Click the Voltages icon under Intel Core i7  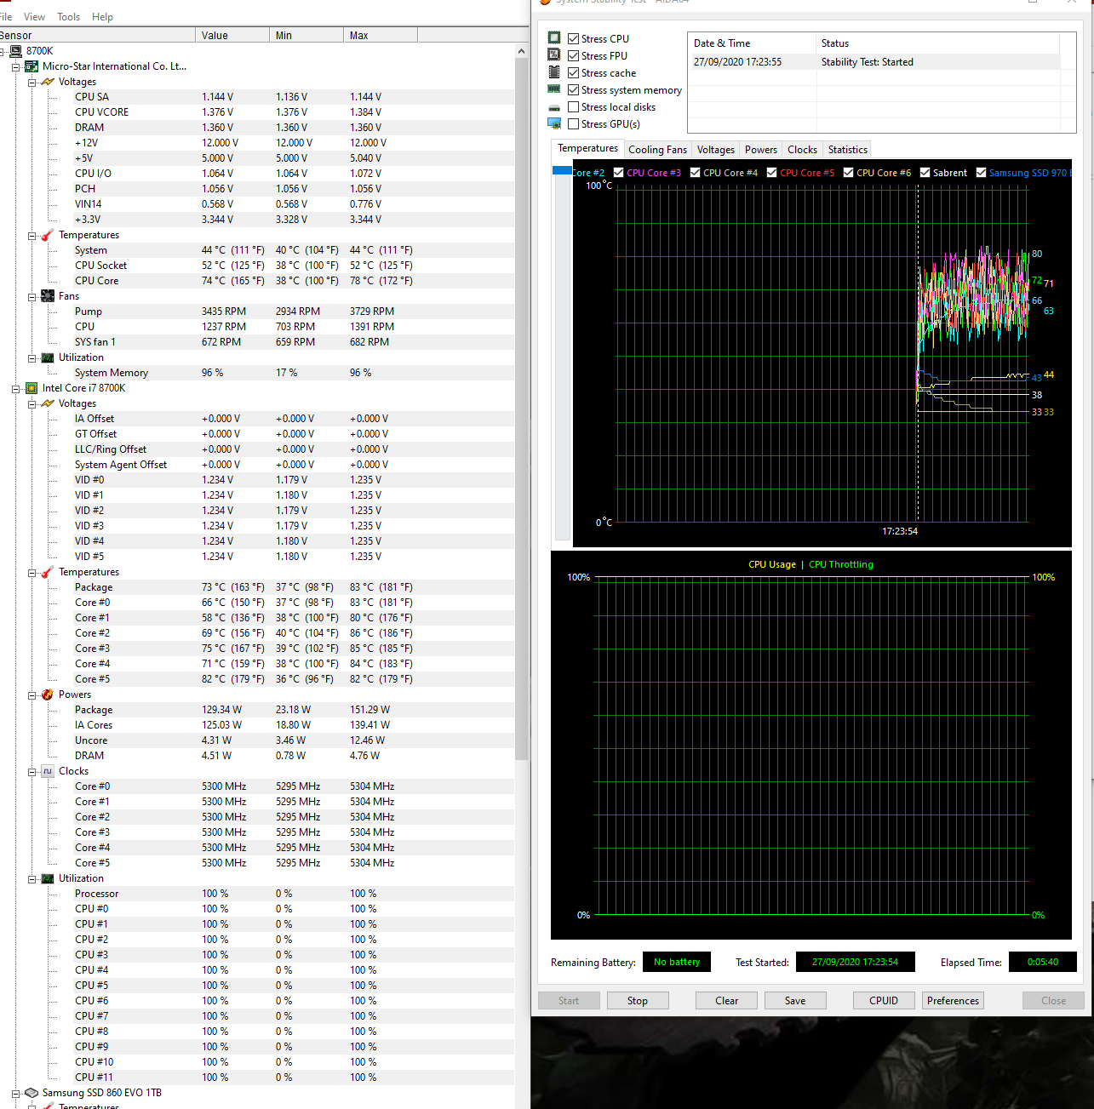[x=48, y=403]
